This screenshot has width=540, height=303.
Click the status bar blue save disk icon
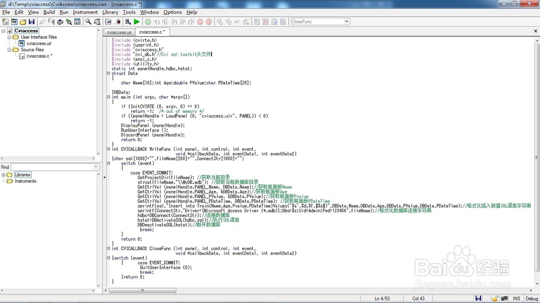478,298
